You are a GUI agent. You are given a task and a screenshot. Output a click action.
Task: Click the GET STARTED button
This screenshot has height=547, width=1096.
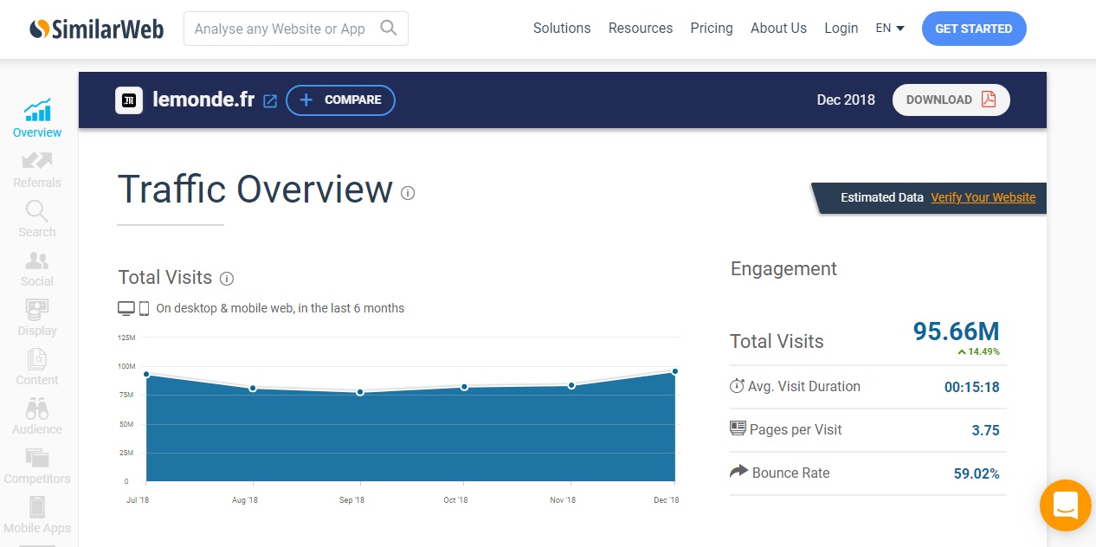click(974, 29)
